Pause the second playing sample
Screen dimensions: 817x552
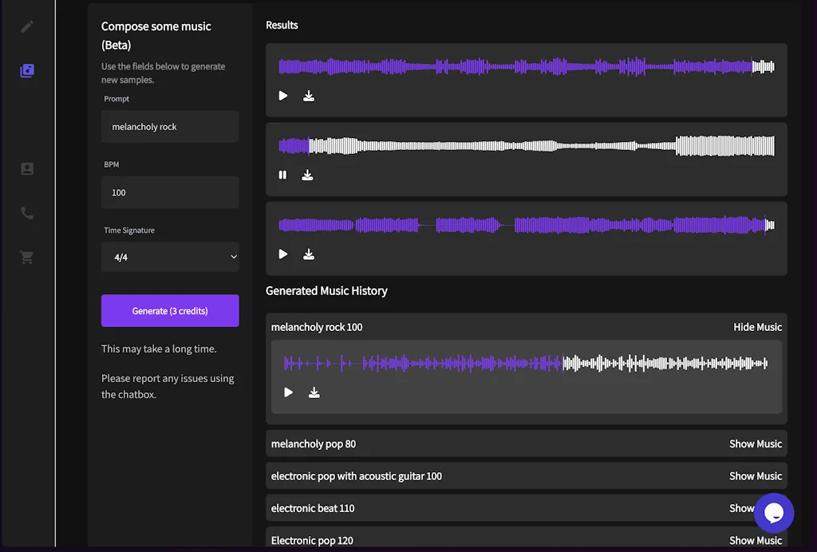[x=282, y=175]
